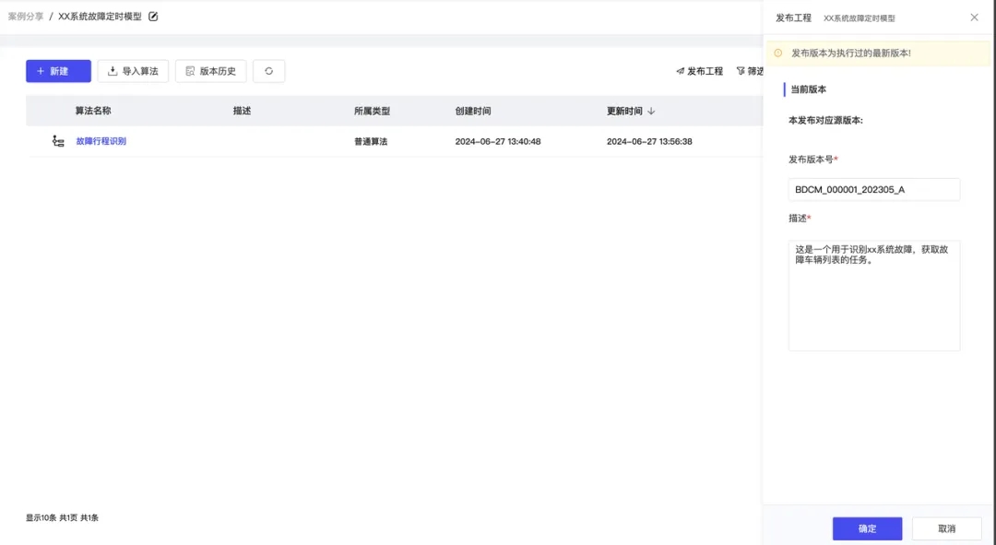Click the paper-plane 发布工程 icon in the toolbar

coord(681,71)
